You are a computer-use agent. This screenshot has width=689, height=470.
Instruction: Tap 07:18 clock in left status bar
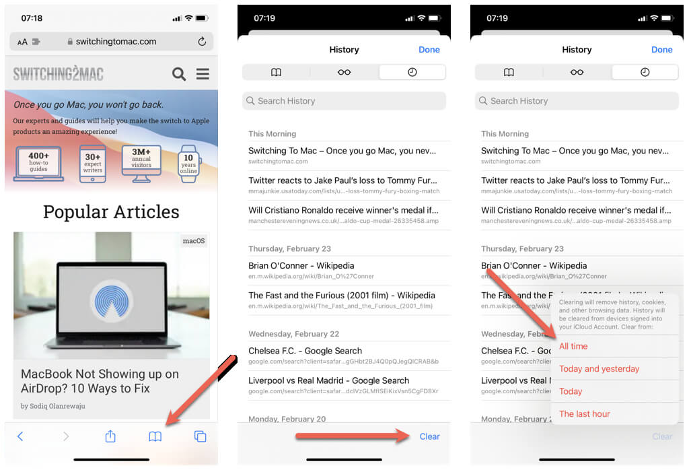(x=32, y=18)
